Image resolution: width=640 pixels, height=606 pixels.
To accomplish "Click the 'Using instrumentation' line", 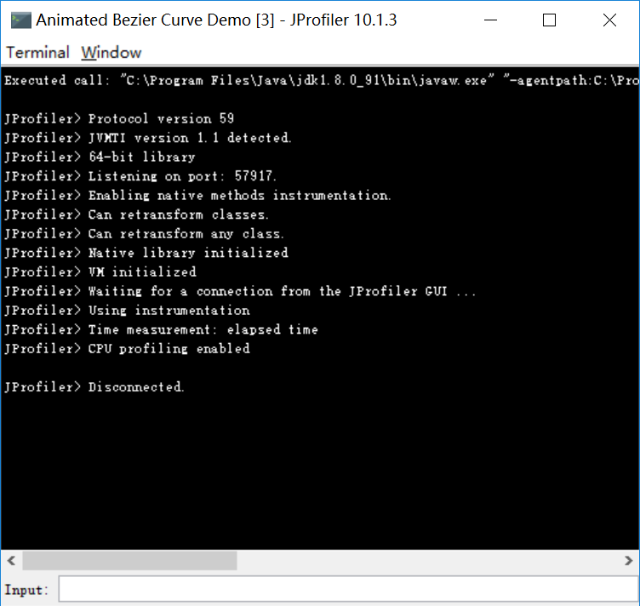I will click(x=127, y=311).
